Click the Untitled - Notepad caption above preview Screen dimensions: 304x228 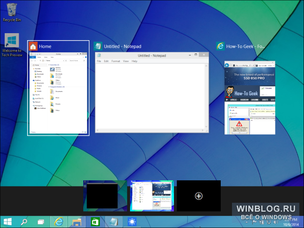123,47
